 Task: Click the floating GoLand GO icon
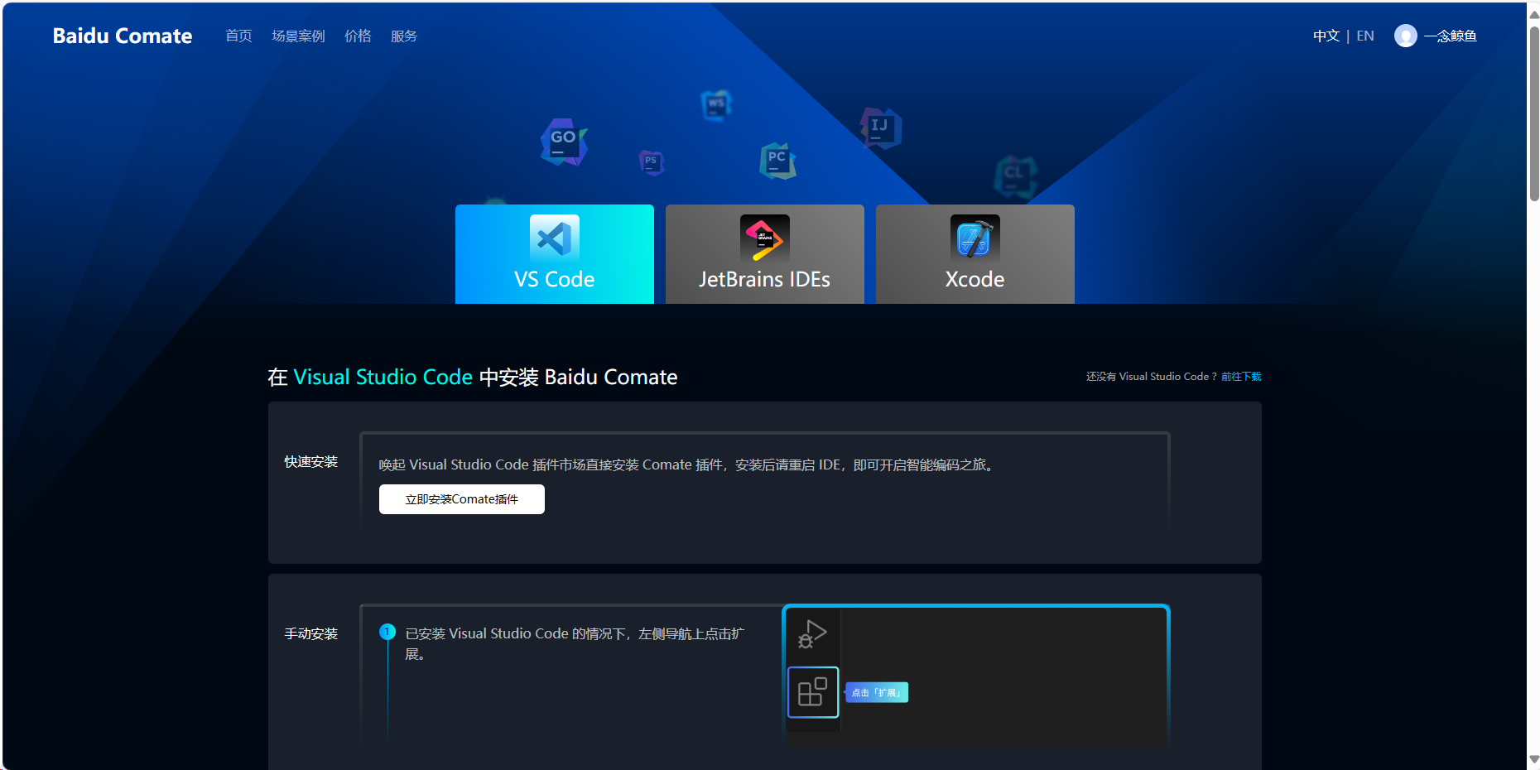[564, 142]
